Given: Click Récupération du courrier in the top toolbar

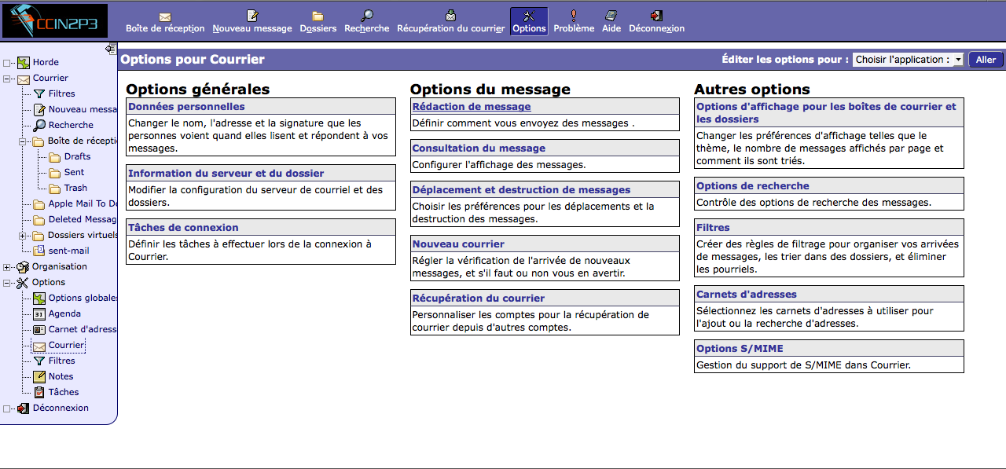Looking at the screenshot, I should click(x=450, y=22).
